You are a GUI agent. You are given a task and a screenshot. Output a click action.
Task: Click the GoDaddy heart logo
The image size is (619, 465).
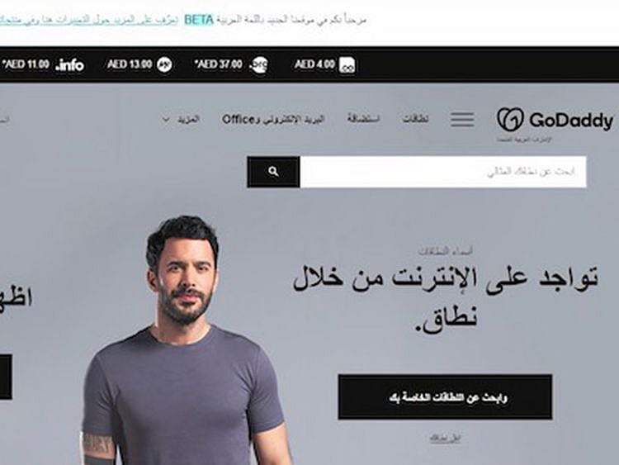(x=510, y=119)
